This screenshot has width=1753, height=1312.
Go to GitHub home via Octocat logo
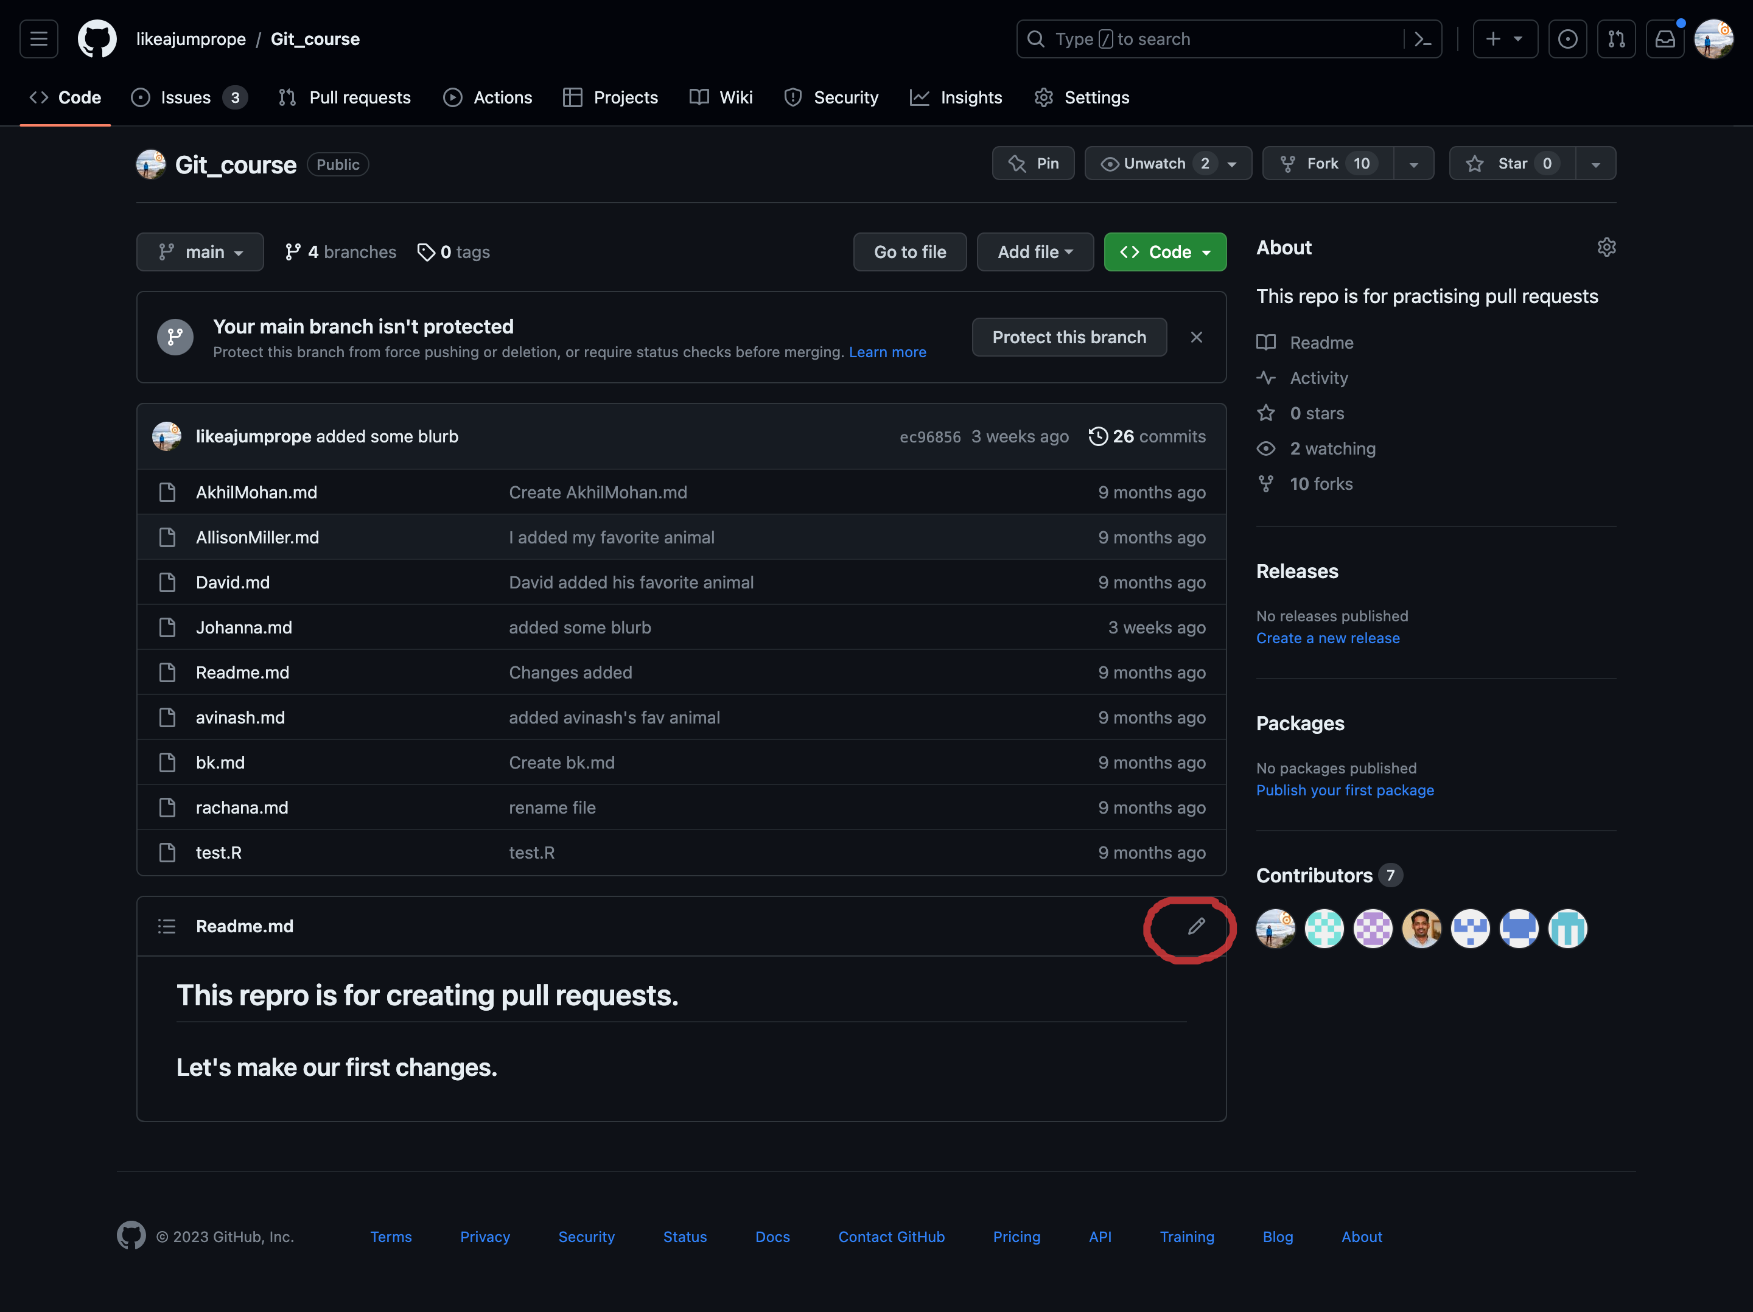(x=97, y=39)
